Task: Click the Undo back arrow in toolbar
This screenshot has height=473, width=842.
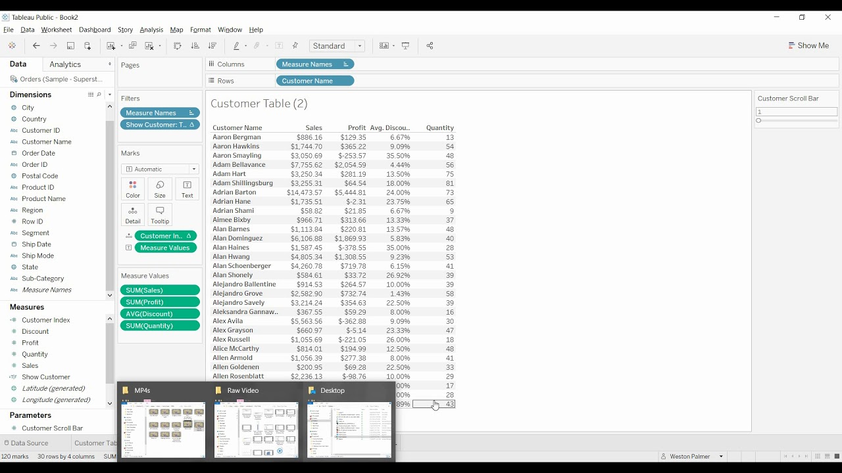Action: point(36,46)
